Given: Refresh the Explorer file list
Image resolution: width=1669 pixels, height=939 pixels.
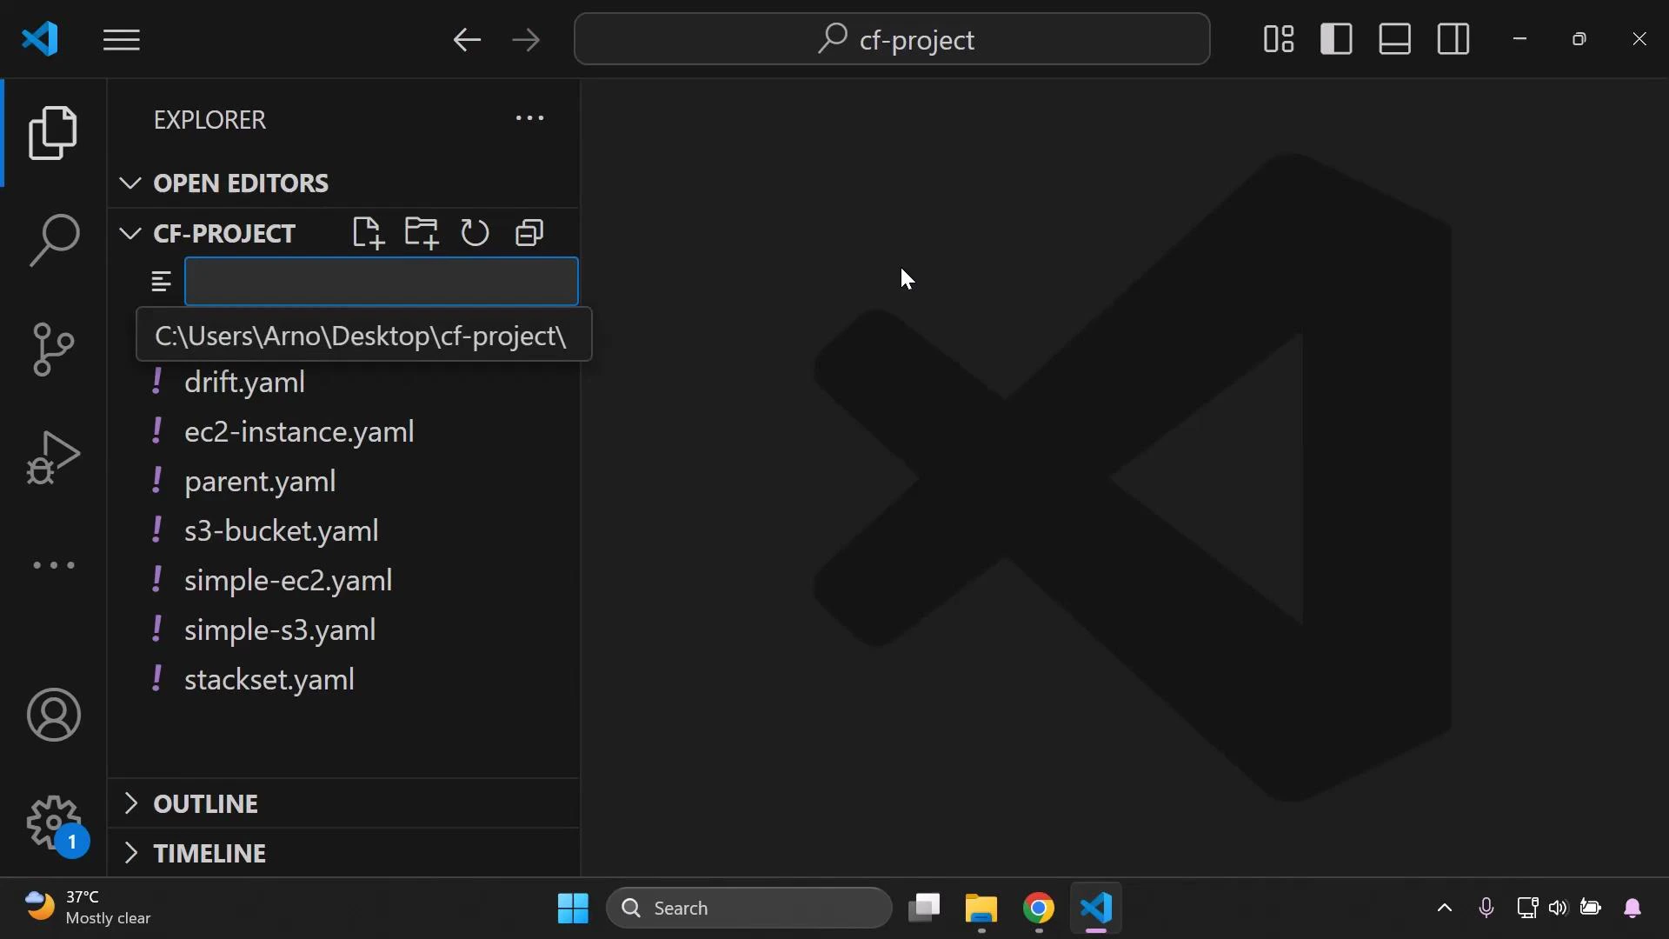Looking at the screenshot, I should 475,232.
